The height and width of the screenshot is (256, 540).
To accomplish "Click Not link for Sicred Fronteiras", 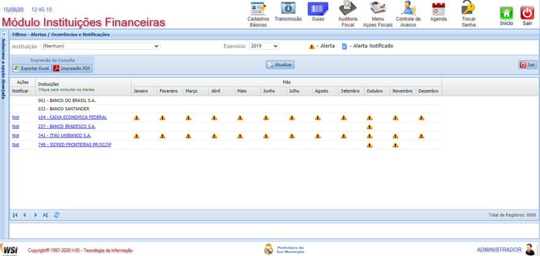I will [x=15, y=145].
